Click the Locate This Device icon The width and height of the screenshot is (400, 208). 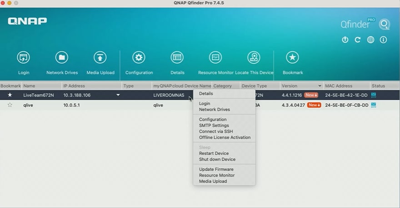[x=254, y=58]
